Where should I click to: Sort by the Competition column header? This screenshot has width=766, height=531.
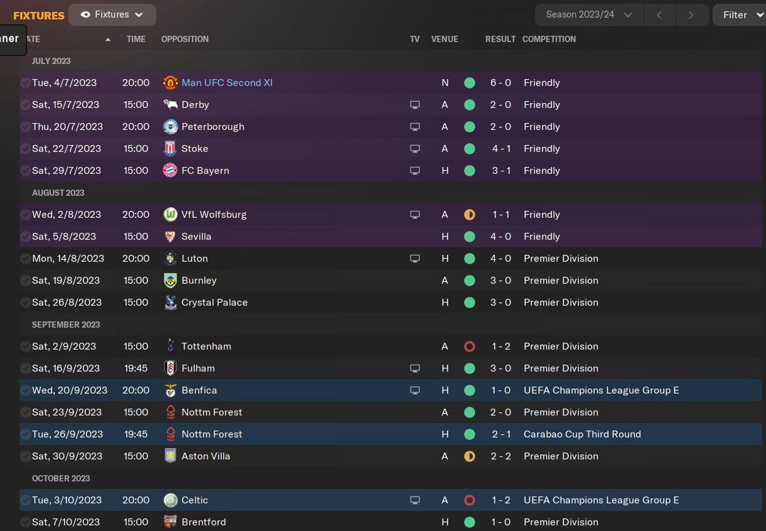point(549,39)
